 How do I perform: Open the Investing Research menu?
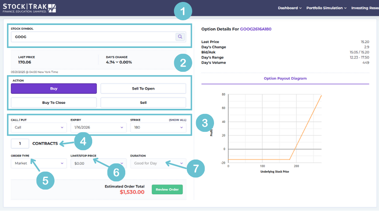(x=365, y=8)
